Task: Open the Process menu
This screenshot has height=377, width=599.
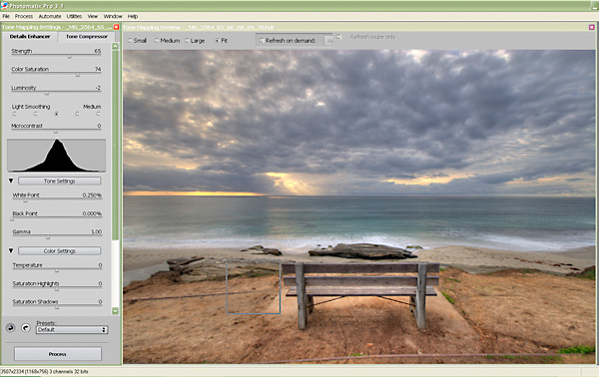Action: (x=24, y=16)
